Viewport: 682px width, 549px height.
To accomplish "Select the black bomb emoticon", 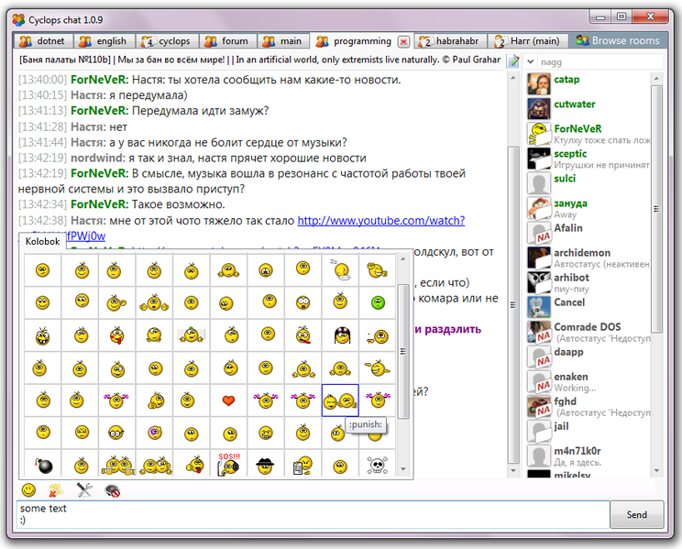I will pyautogui.click(x=41, y=466).
